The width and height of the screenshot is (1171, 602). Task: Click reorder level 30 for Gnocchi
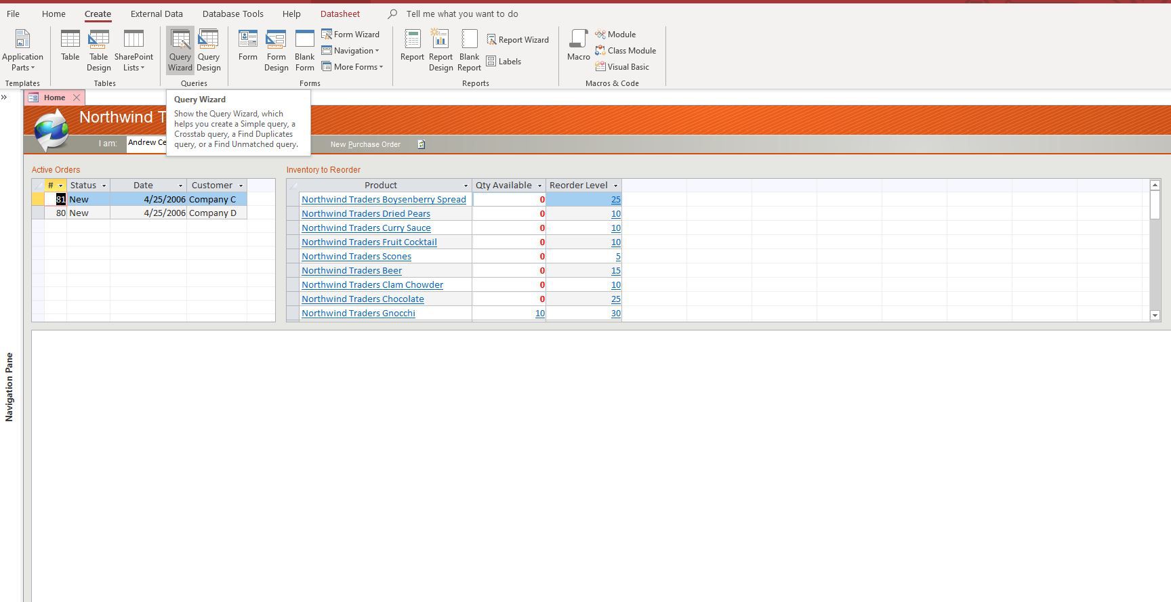pos(615,313)
